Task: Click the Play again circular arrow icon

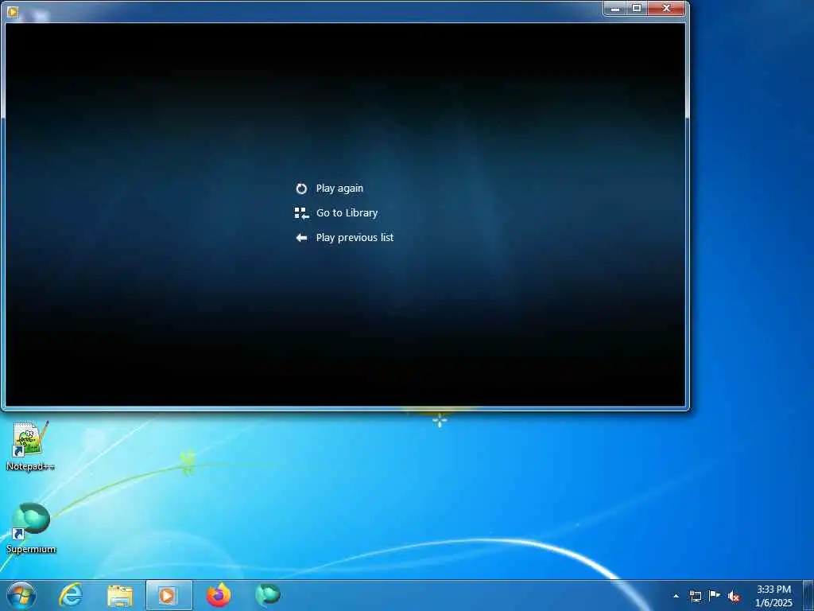Action: (301, 189)
